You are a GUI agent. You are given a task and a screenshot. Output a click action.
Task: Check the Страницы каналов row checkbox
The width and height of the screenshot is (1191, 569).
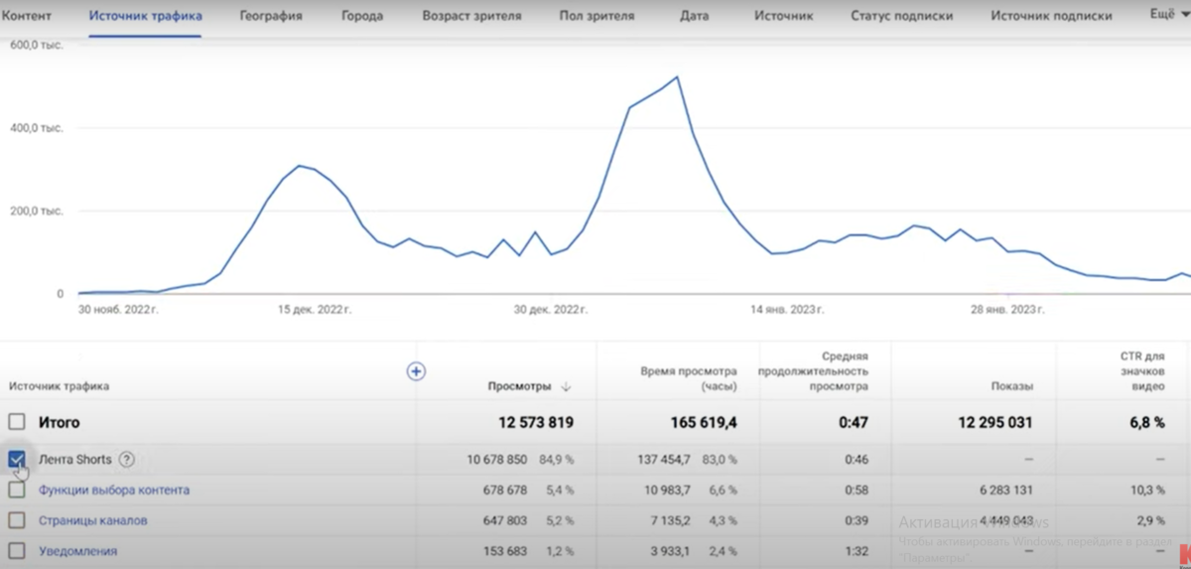[17, 520]
